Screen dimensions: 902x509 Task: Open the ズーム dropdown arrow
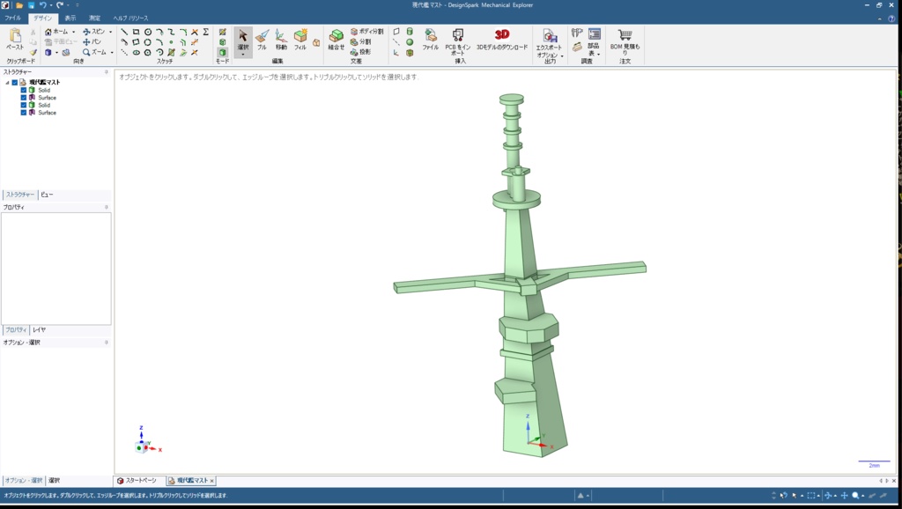pos(112,52)
